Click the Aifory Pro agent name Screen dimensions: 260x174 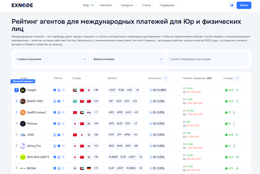(x=34, y=146)
